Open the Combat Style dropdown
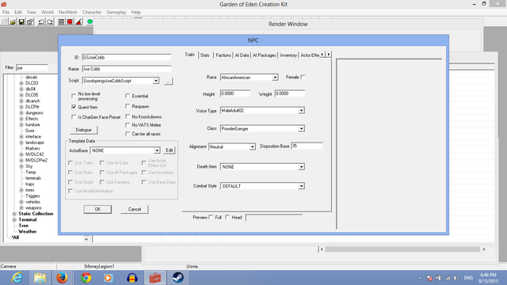 [301, 186]
